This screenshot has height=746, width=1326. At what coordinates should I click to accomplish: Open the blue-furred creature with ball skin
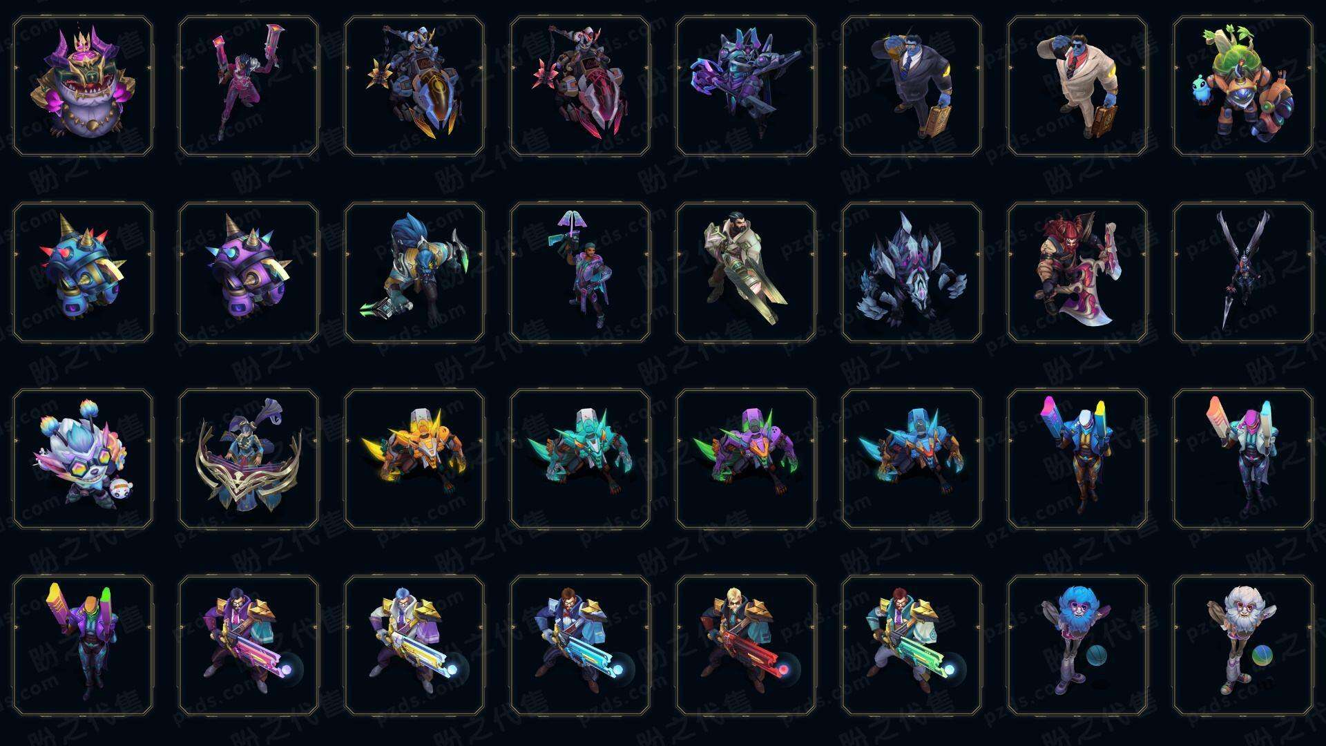[x=1077, y=645]
